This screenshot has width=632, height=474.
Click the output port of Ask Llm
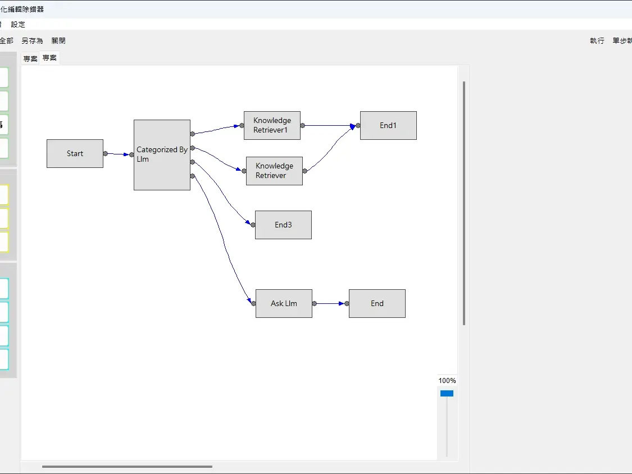tap(314, 303)
